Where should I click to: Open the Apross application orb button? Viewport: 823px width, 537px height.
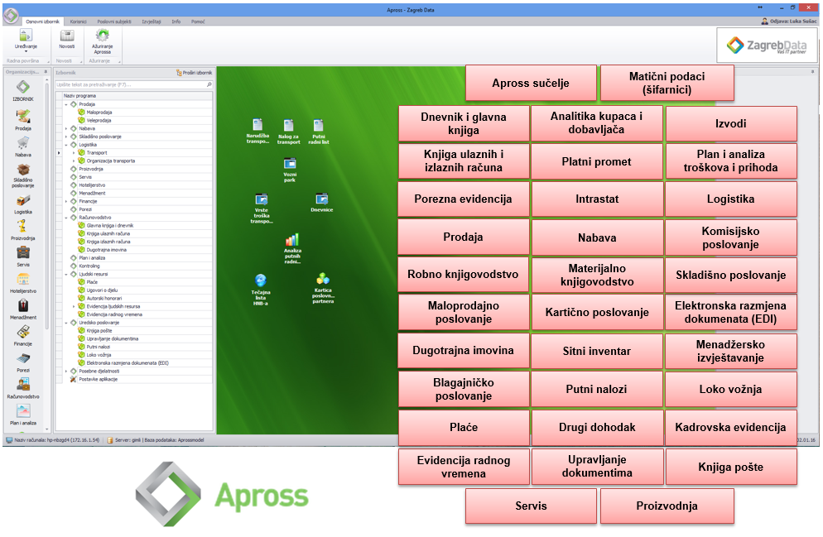click(11, 15)
